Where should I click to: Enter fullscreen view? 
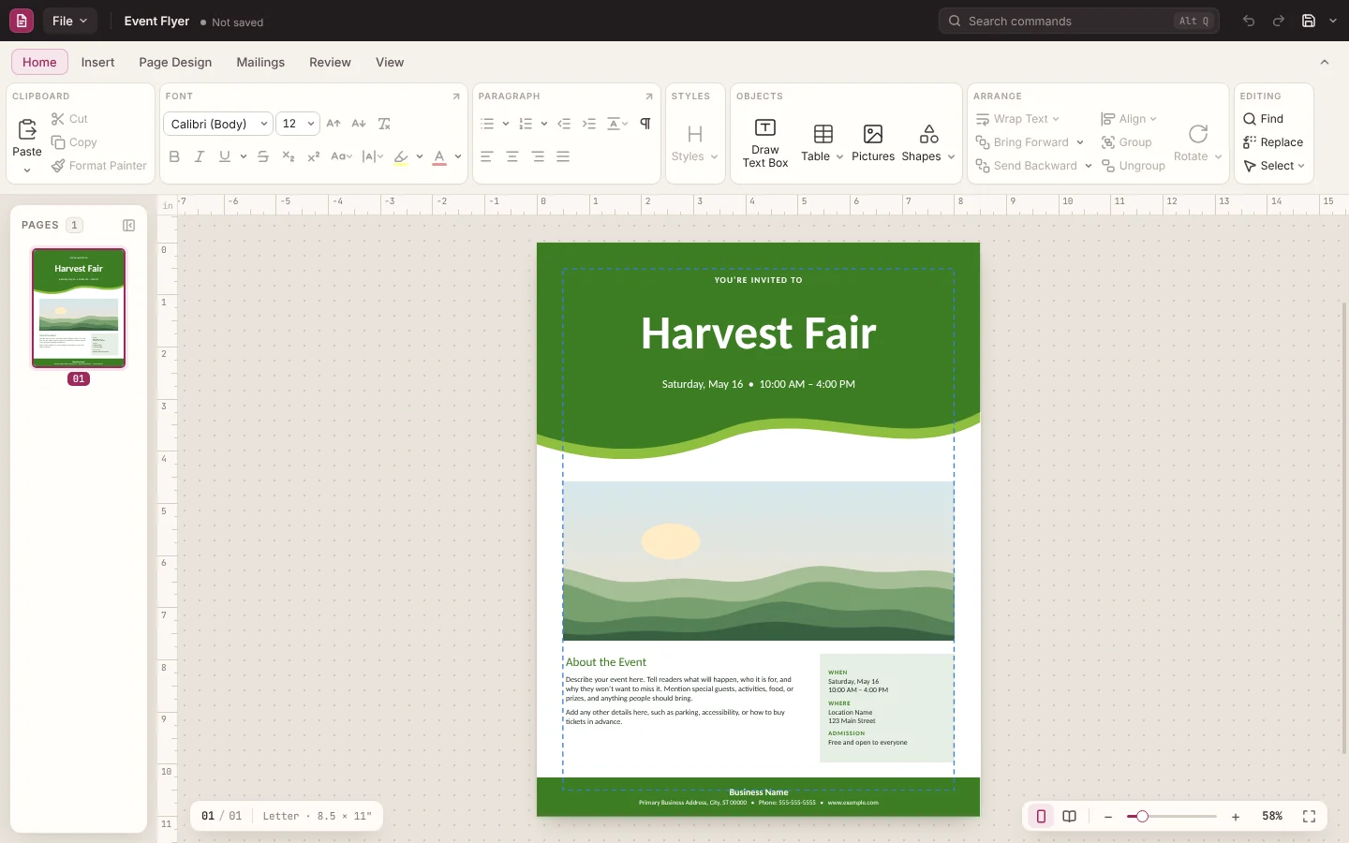1309,817
